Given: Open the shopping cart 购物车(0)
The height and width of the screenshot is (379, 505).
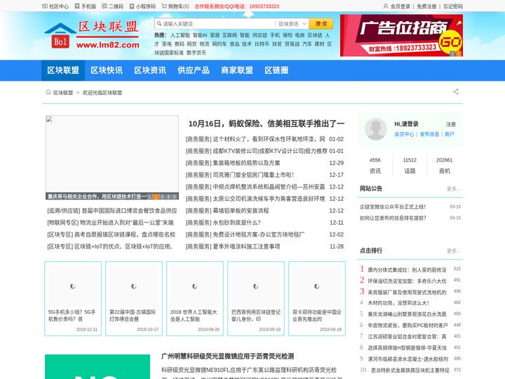Looking at the screenshot, I should 175,6.
